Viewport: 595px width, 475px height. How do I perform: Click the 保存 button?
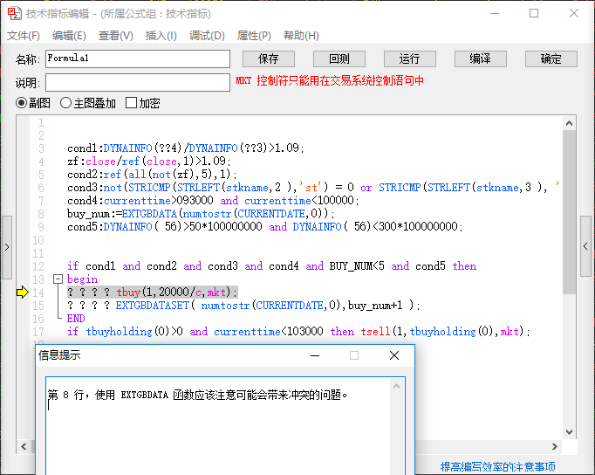[269, 59]
